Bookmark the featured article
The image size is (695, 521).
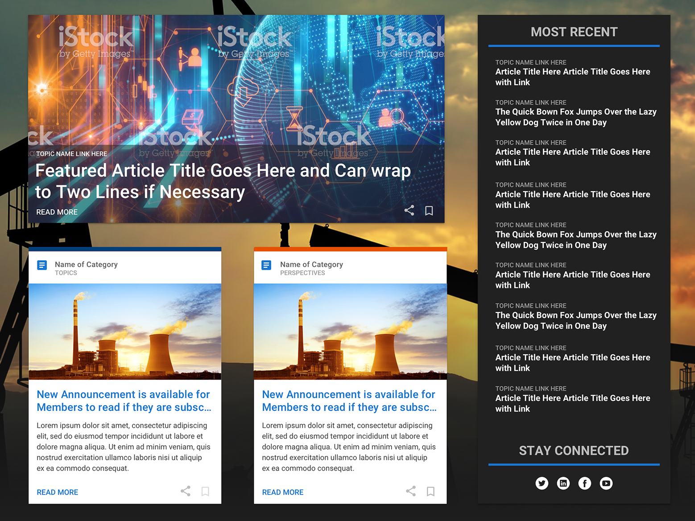[429, 210]
